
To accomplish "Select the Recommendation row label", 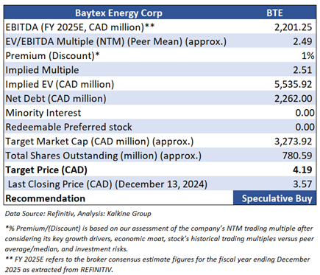I will tap(46, 198).
